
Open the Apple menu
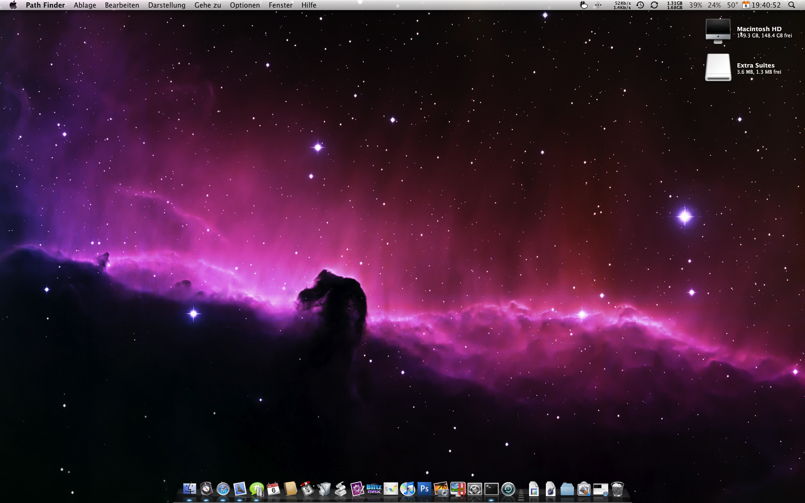point(13,5)
